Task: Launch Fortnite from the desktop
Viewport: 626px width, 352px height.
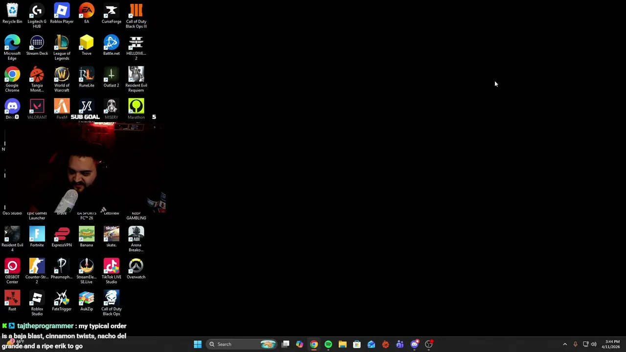Action: point(37,237)
